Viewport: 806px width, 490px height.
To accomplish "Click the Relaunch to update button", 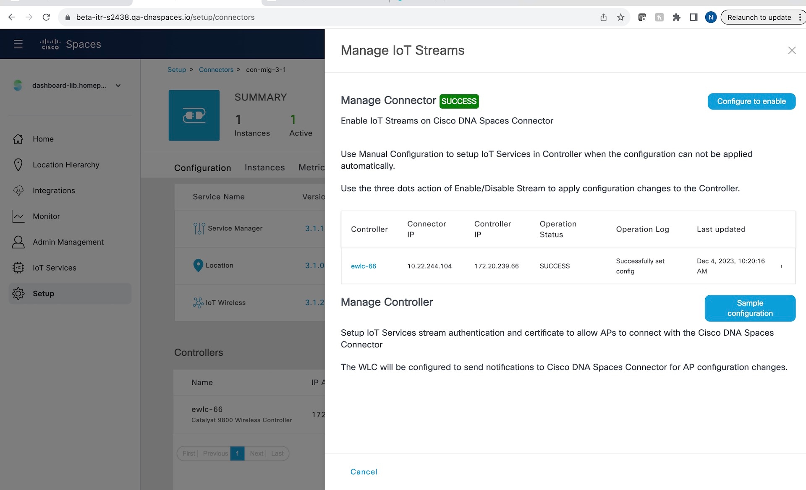I will 759,17.
